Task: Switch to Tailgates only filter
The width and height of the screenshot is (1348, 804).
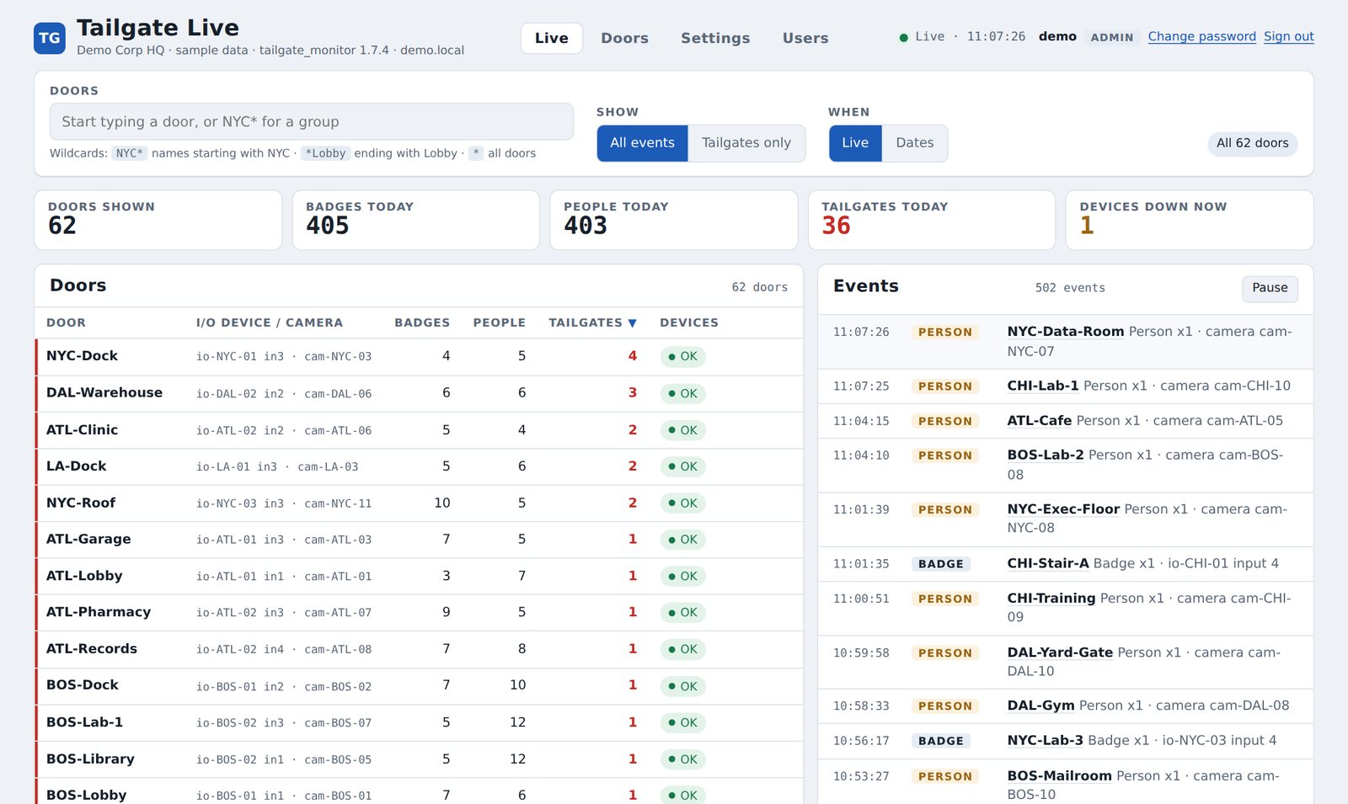Action: 746,143
